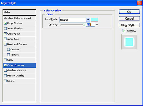Select the Satin label row
Viewport: 143px width, 106px height.
(x=19, y=60)
